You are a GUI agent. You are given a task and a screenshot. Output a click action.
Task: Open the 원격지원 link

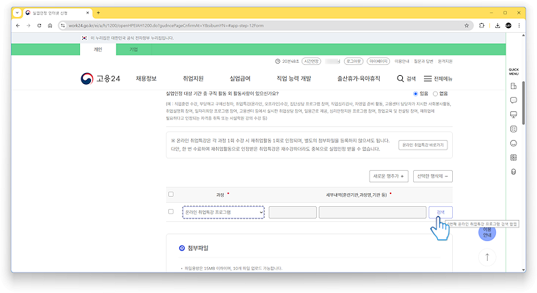coord(445,61)
